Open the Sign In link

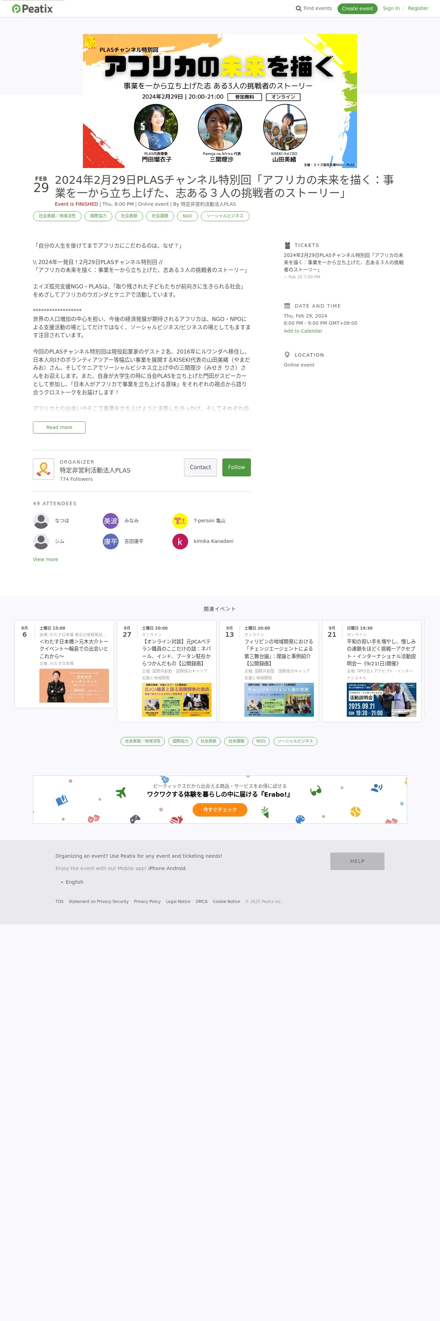[x=391, y=9]
